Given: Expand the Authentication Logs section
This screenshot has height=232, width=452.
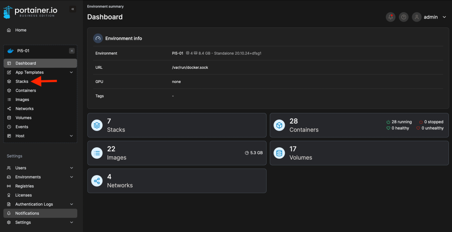Looking at the screenshot, I should 72,204.
